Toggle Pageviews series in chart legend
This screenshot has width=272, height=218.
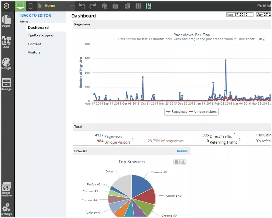point(176,112)
